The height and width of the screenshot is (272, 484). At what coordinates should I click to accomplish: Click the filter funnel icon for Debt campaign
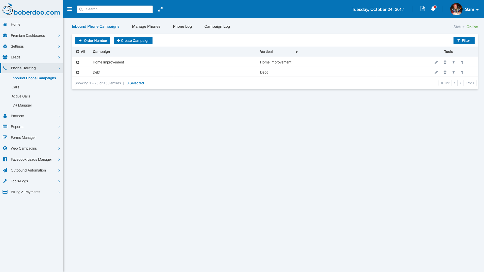click(454, 72)
